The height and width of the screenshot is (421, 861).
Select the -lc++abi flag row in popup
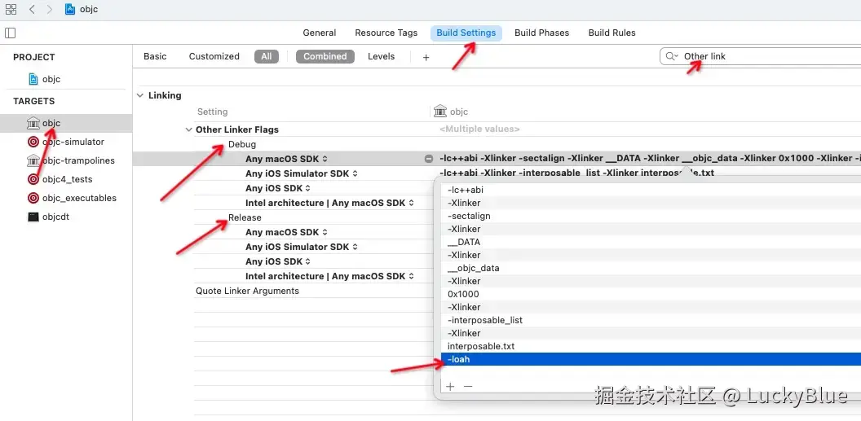coord(651,190)
